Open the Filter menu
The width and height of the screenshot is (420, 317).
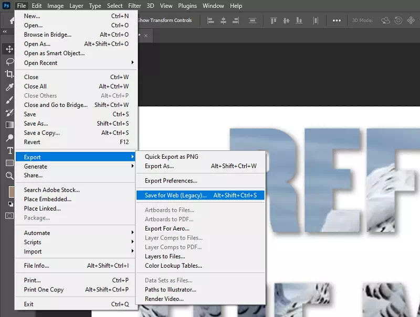(134, 6)
